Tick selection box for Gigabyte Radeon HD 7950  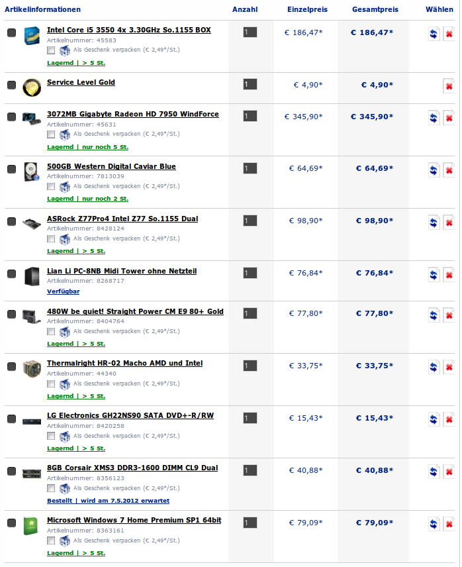coord(11,117)
